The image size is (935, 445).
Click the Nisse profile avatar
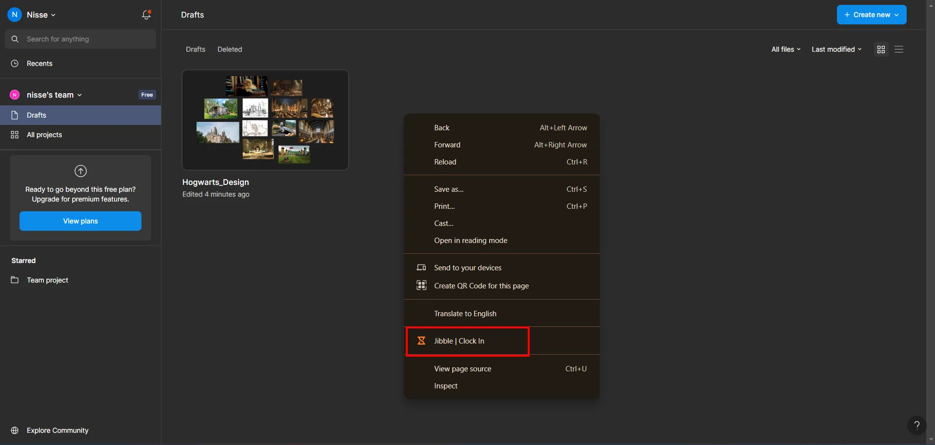tap(15, 15)
